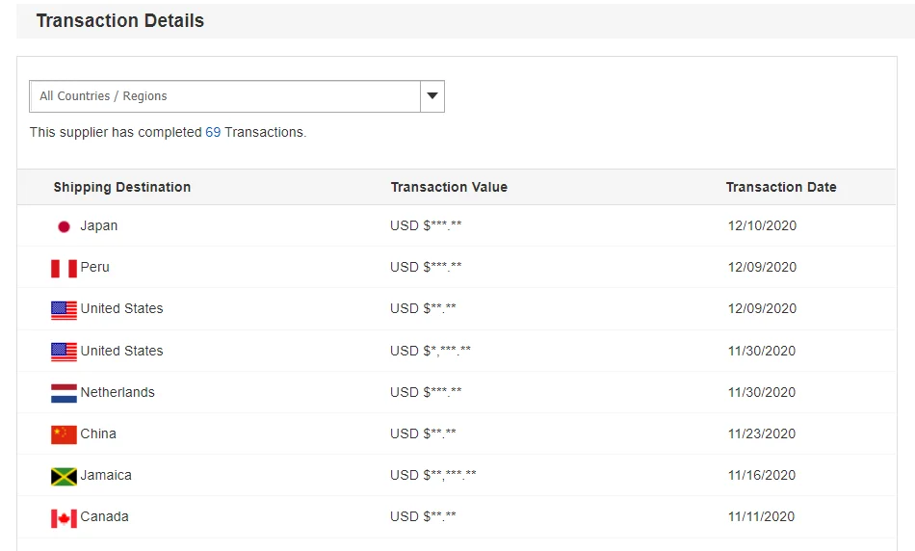Click US flag in 12/09/2020 row
The width and height of the screenshot is (915, 551).
click(x=64, y=309)
